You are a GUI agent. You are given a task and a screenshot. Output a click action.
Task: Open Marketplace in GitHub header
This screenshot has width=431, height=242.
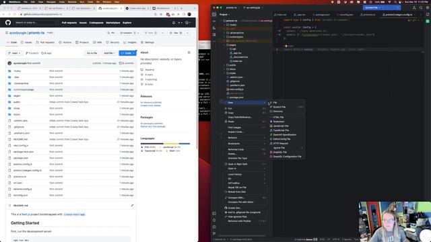pyautogui.click(x=113, y=23)
